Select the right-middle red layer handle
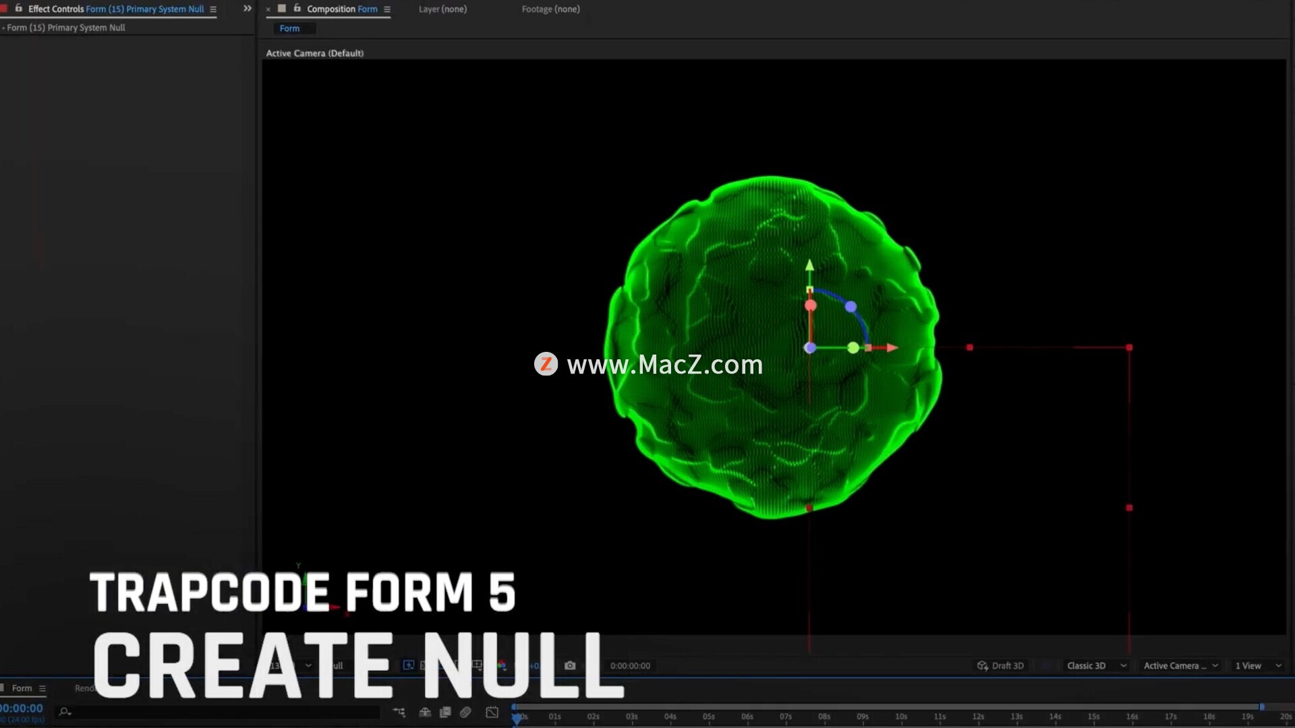 point(1129,508)
